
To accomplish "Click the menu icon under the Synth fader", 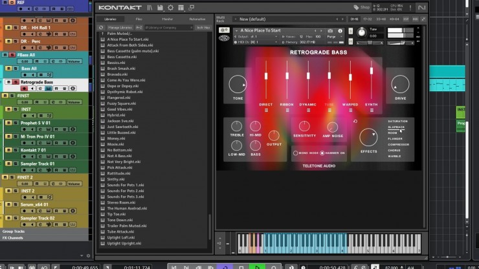I will [372, 110].
